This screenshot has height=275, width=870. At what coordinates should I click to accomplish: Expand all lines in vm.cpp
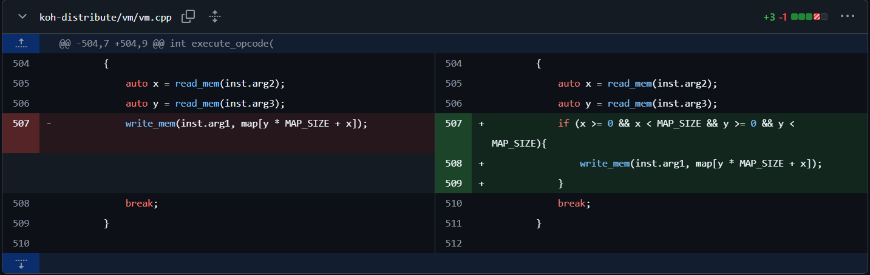coord(214,16)
